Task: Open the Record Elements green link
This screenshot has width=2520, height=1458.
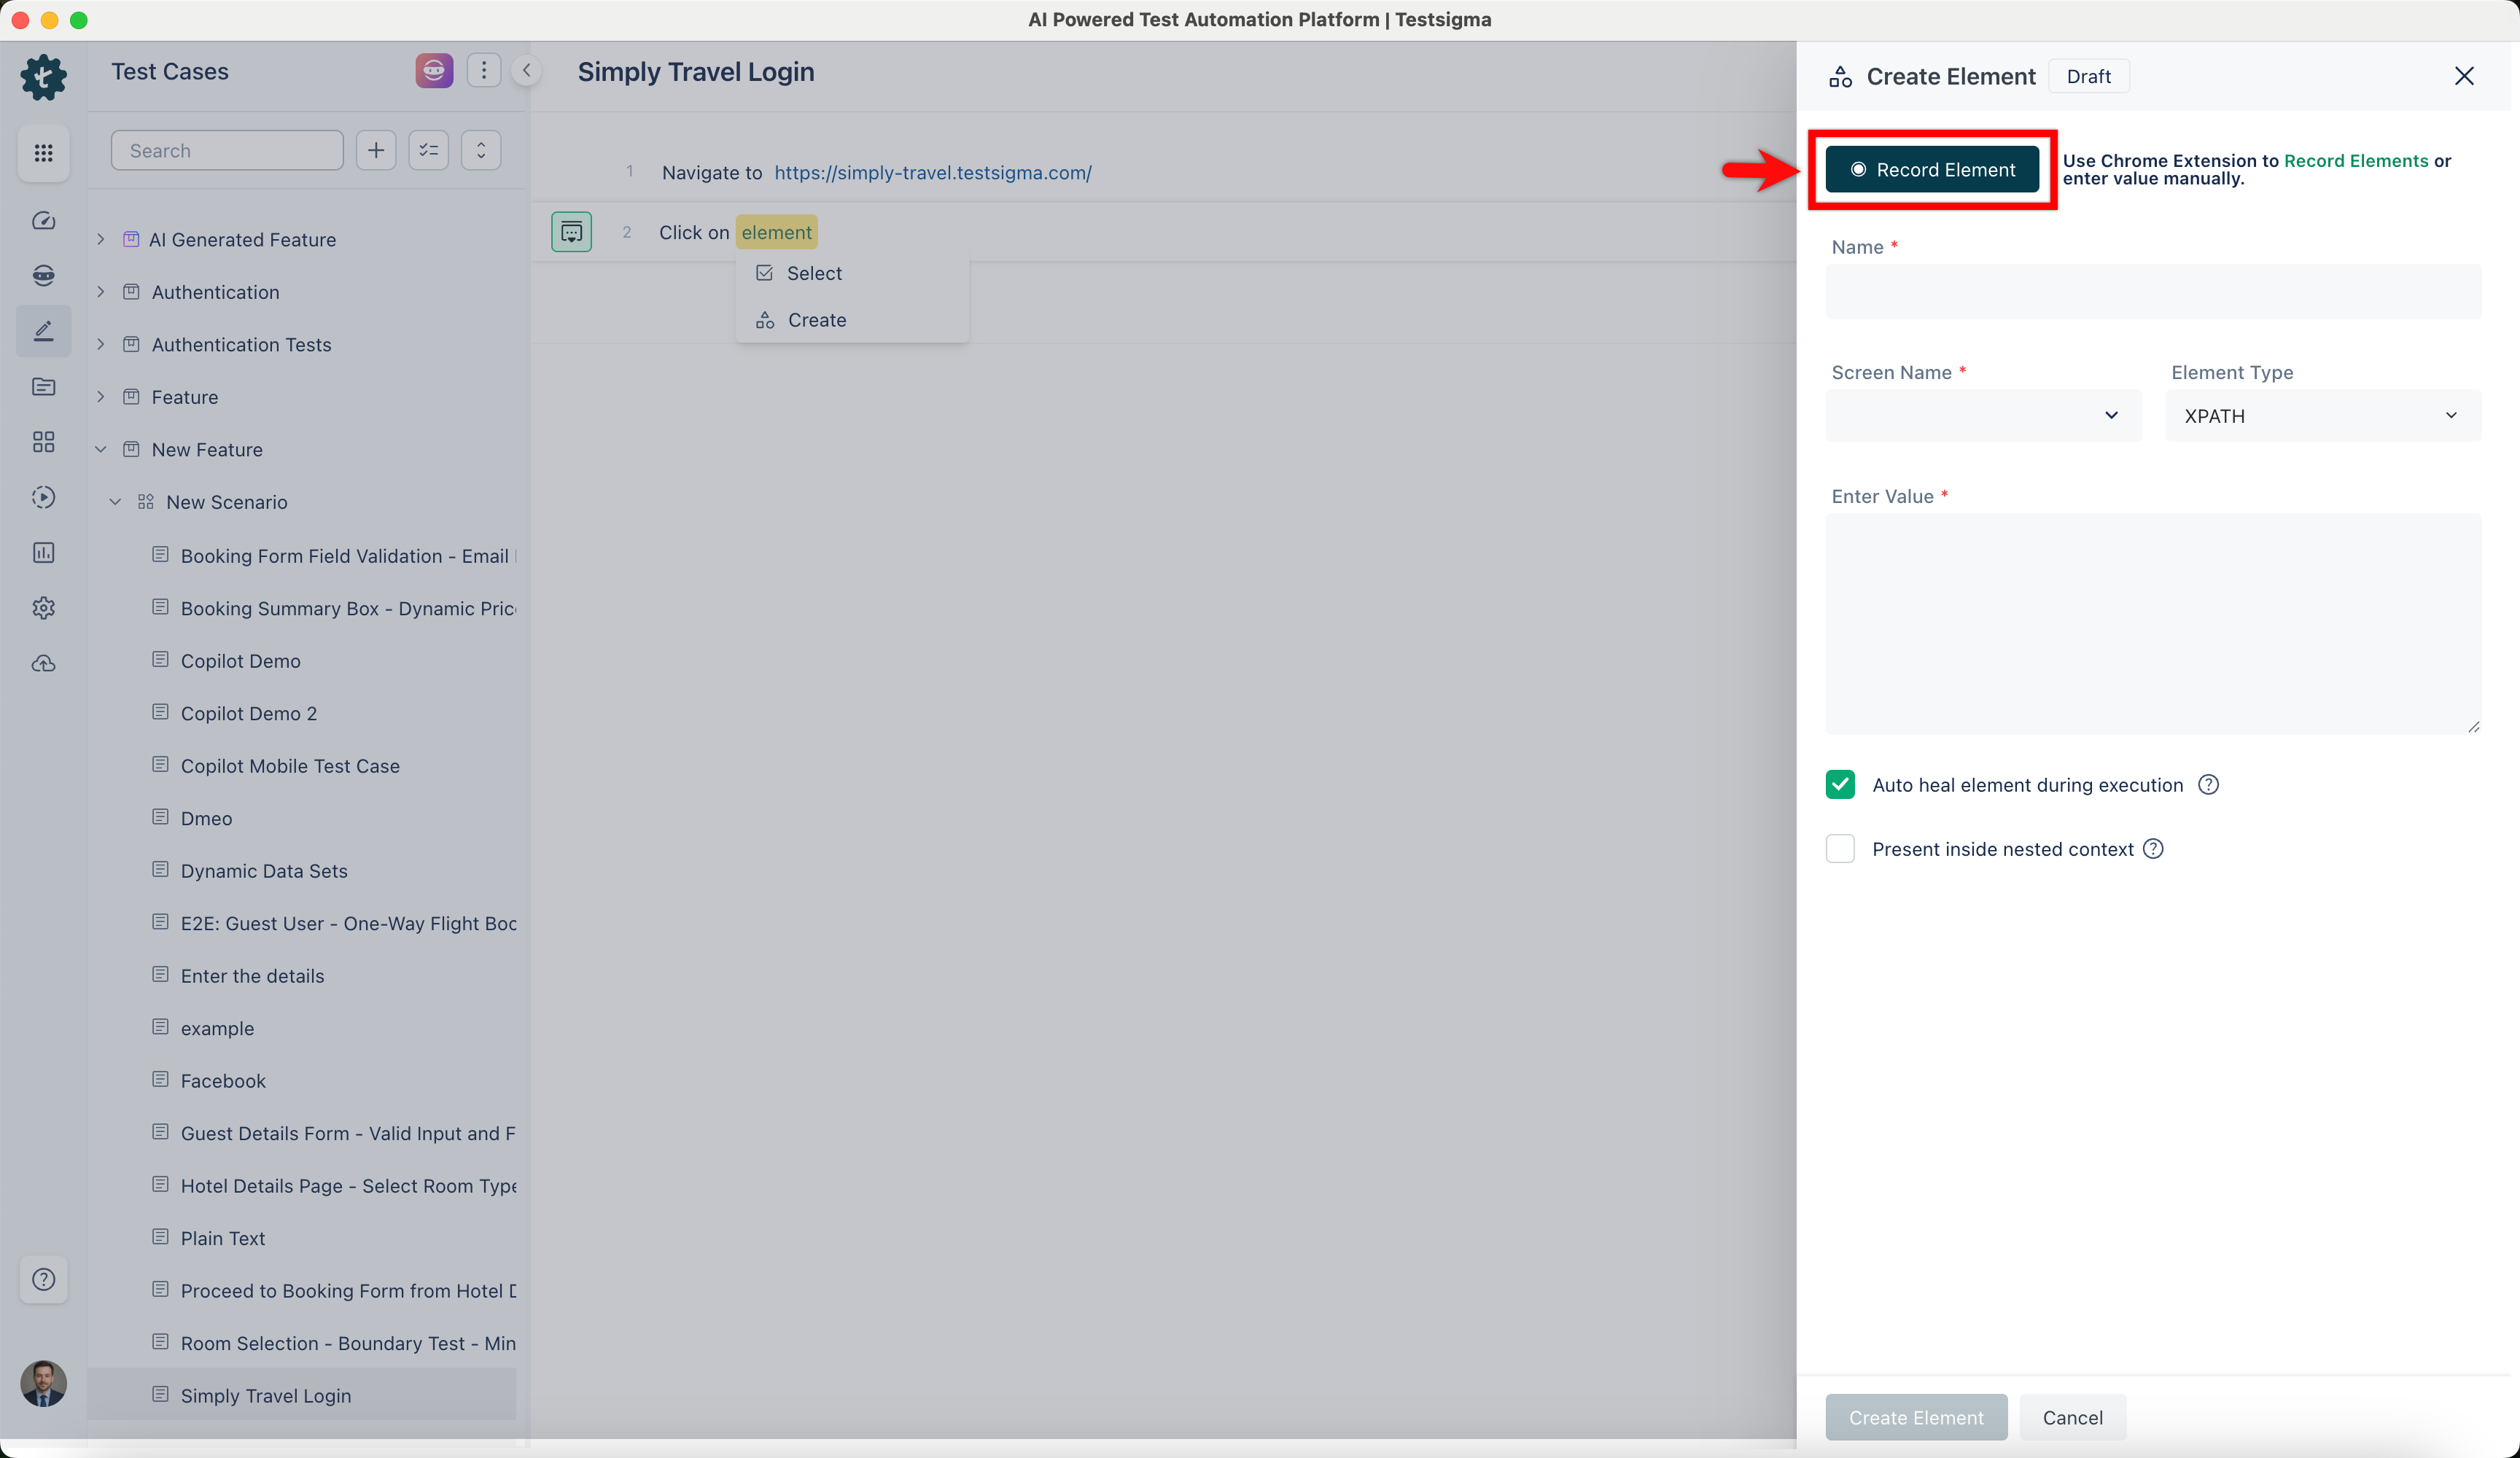Action: (2355, 160)
